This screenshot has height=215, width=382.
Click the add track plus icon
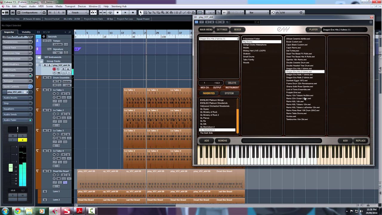click(x=65, y=32)
